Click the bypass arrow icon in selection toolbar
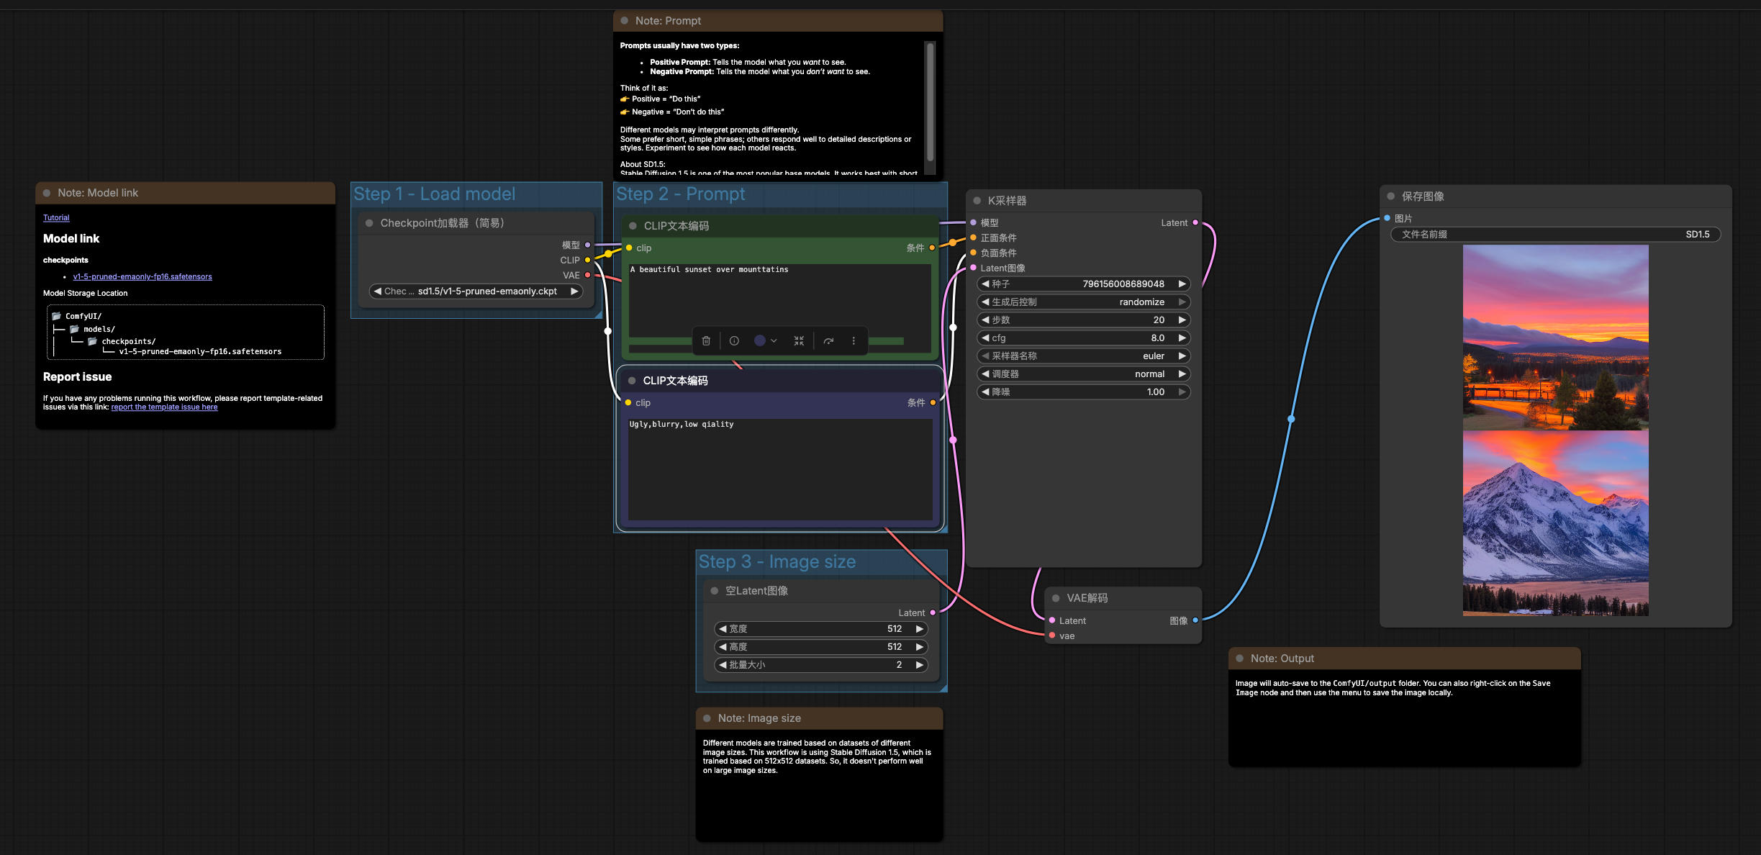1761x855 pixels. [x=828, y=341]
